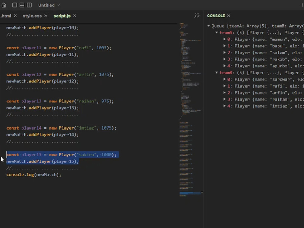304x228 pixels.
Task: Click the number 1075 on arfin line
Action: (104, 74)
